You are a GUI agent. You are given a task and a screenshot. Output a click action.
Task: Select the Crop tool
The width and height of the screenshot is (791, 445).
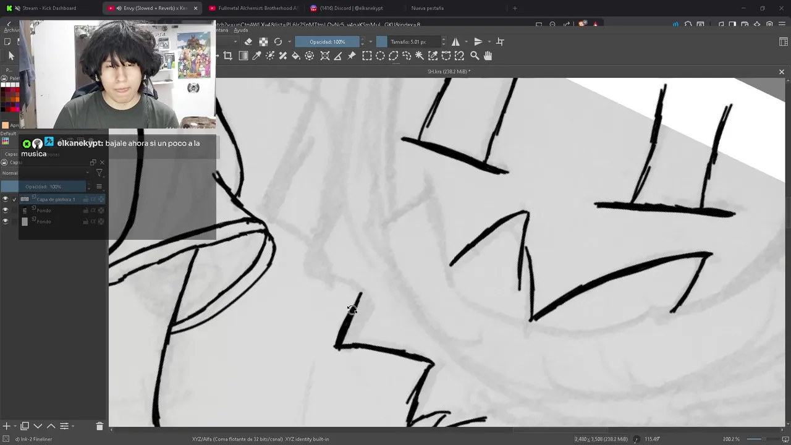coord(227,56)
